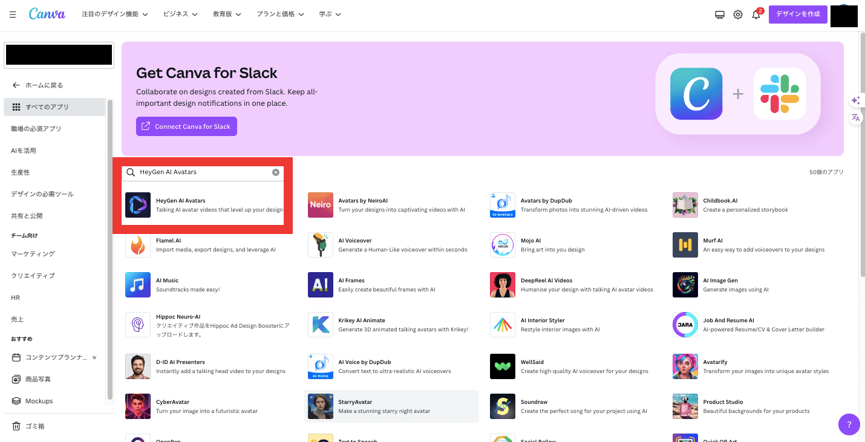This screenshot has height=442, width=865.
Task: Open the AI Voice by DupDub app
Action: [321, 366]
